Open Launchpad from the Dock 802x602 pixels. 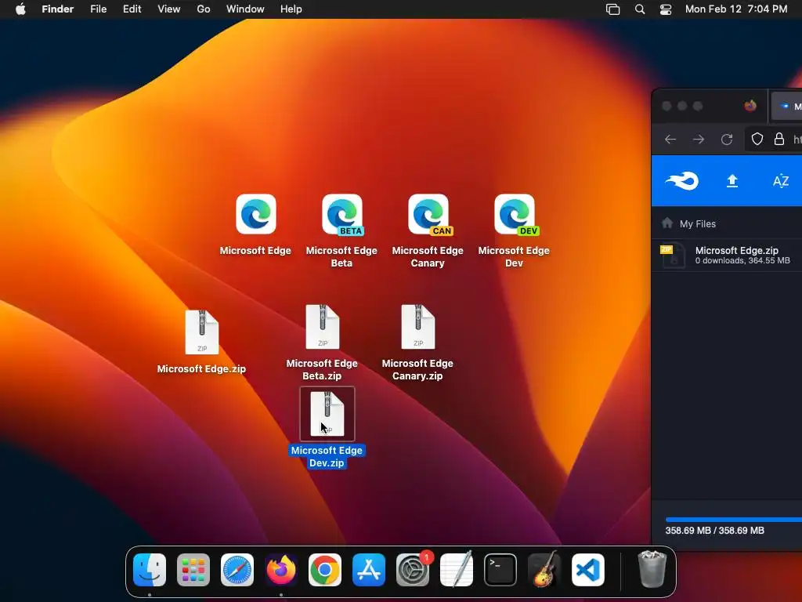coord(193,570)
